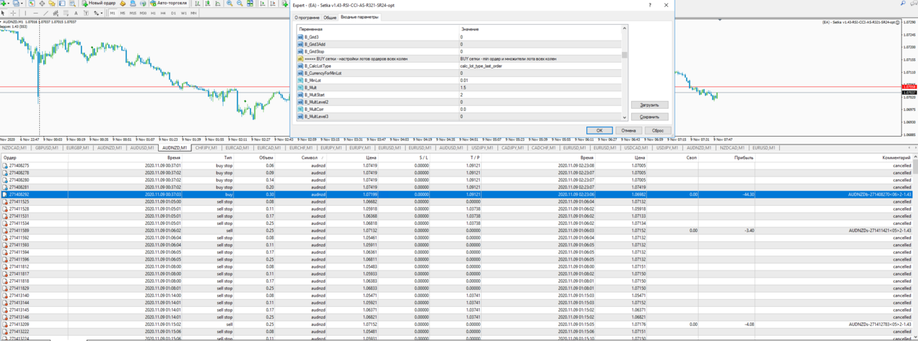918x341 pixels.
Task: Select the Входные параметры tab
Action: tap(360, 16)
